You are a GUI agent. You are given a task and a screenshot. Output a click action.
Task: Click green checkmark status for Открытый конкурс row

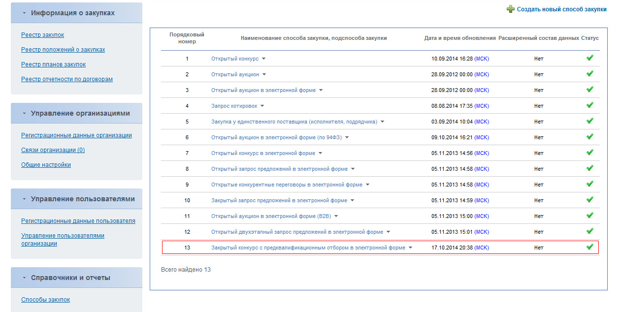coord(589,58)
